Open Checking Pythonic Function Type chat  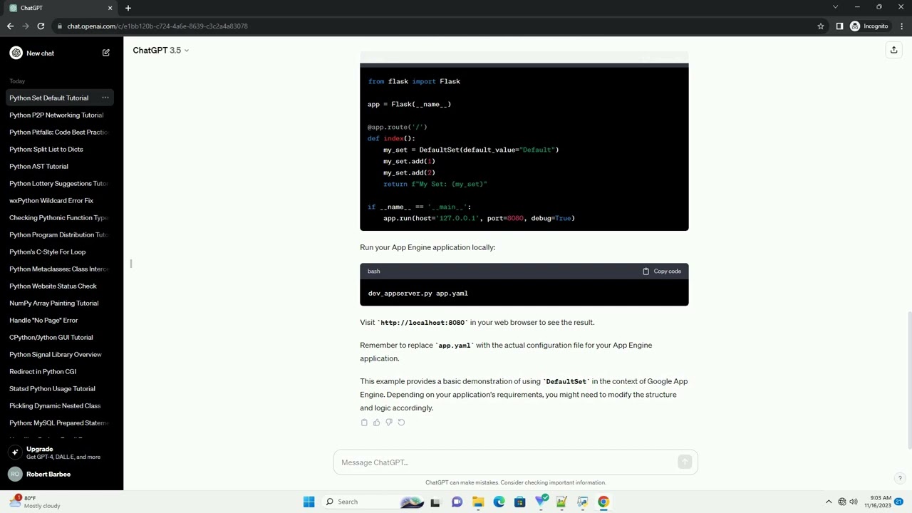click(x=58, y=218)
